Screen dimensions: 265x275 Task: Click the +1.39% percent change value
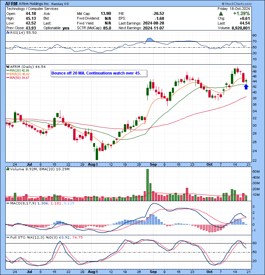coord(241,14)
